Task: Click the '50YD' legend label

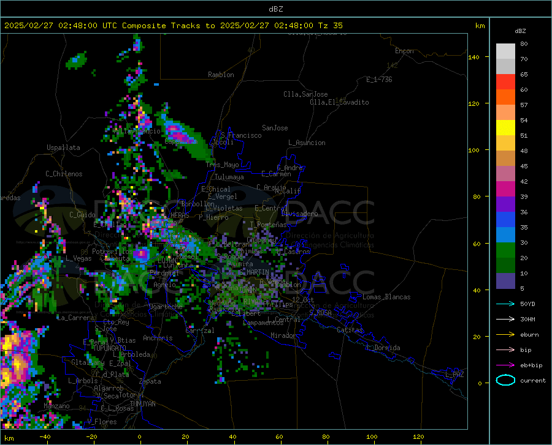Action: [527, 304]
